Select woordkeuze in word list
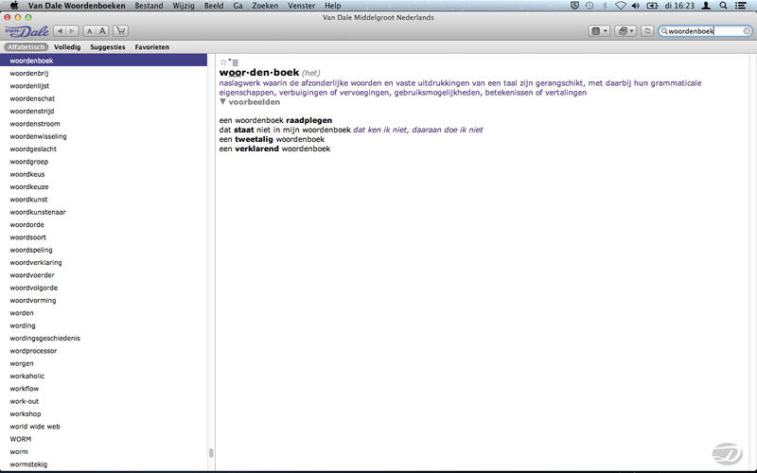The height and width of the screenshot is (473, 757). pyautogui.click(x=103, y=186)
